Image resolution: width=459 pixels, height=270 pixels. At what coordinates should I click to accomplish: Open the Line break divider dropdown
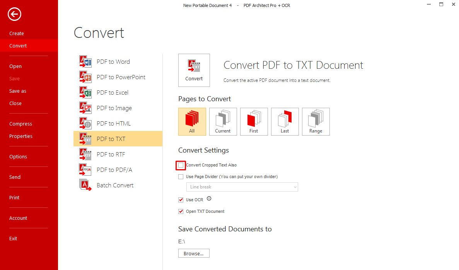click(x=242, y=187)
